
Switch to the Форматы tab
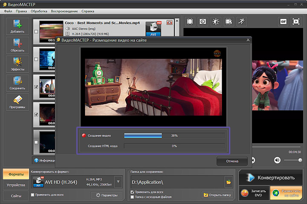click(x=16, y=174)
